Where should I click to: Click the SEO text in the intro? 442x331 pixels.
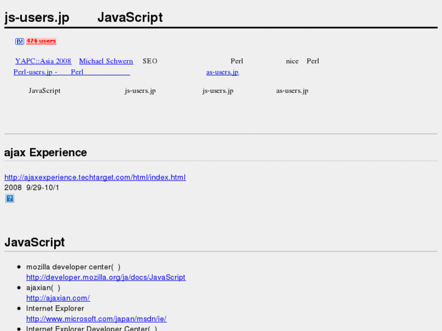pyautogui.click(x=150, y=61)
